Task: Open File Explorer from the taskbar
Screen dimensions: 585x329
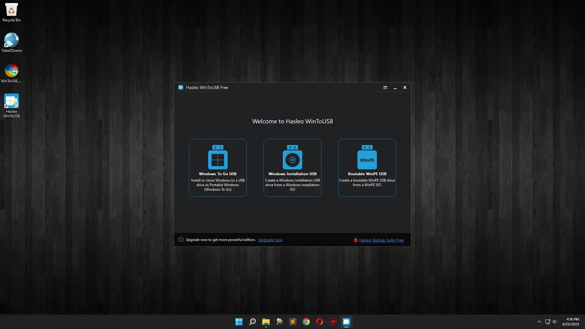Action: point(266,322)
